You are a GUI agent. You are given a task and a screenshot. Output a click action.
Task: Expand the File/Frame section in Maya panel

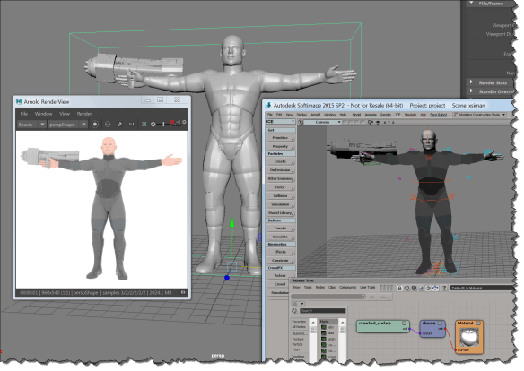click(471, 3)
